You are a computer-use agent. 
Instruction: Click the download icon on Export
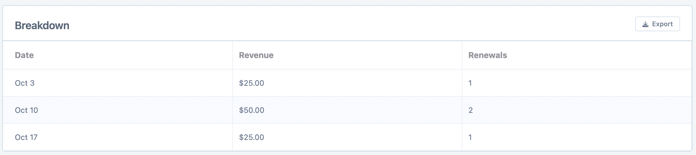[x=645, y=24]
